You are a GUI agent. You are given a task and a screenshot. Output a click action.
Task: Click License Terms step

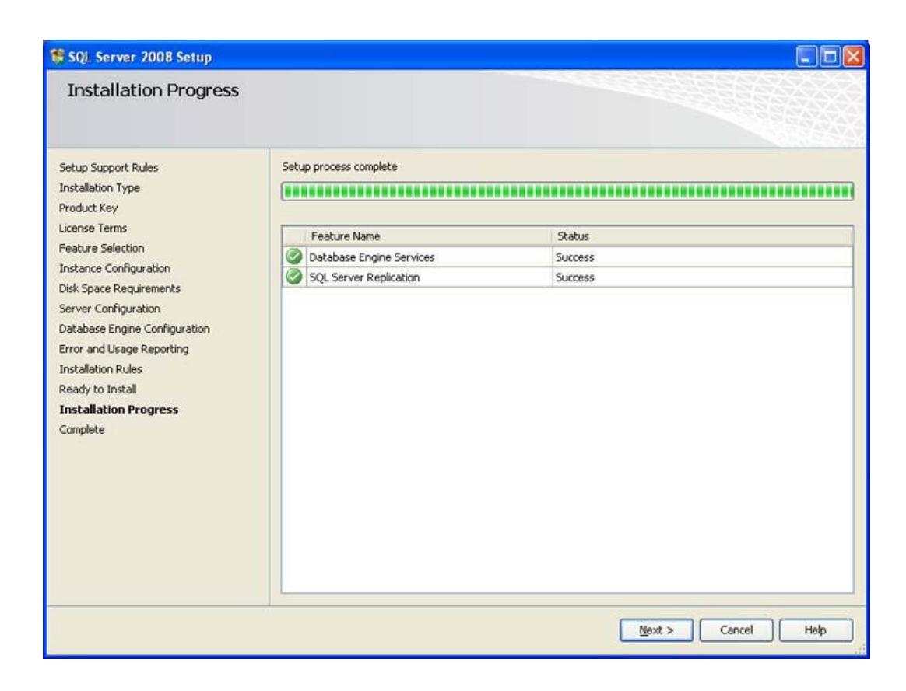coord(93,228)
